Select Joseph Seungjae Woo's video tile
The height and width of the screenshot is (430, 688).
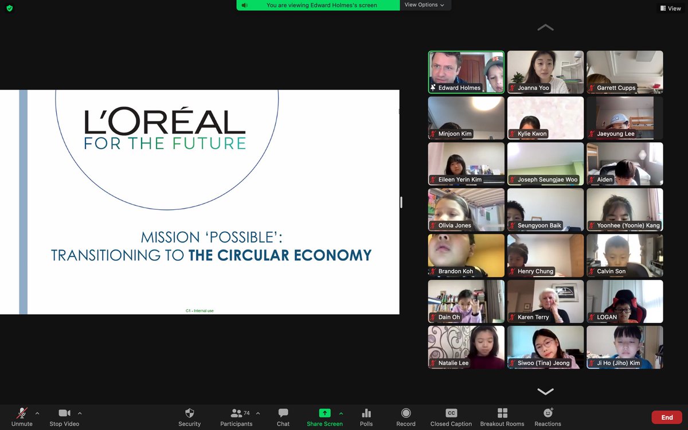(545, 163)
